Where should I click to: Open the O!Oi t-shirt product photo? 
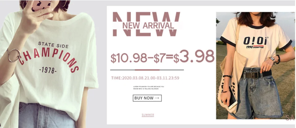click(x=256, y=66)
